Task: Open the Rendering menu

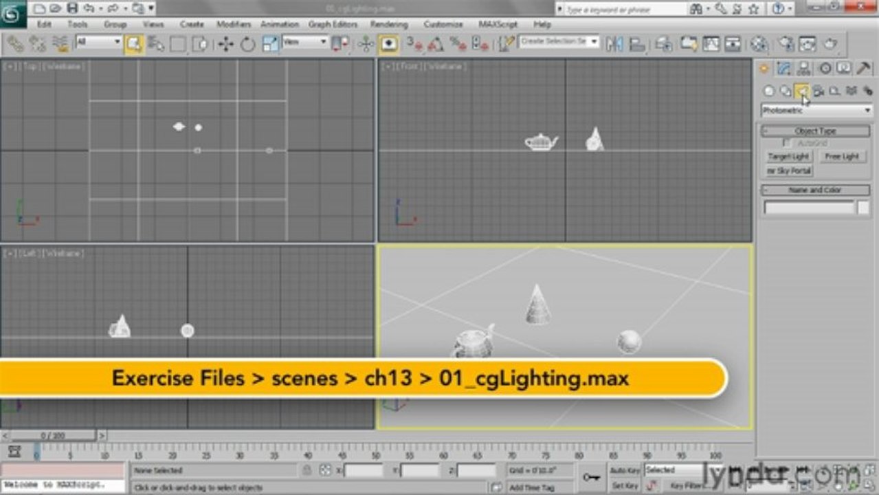Action: tap(389, 24)
